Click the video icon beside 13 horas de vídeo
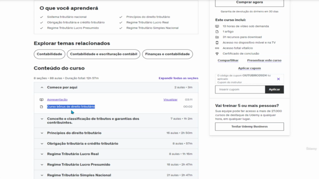 coord(217,26)
